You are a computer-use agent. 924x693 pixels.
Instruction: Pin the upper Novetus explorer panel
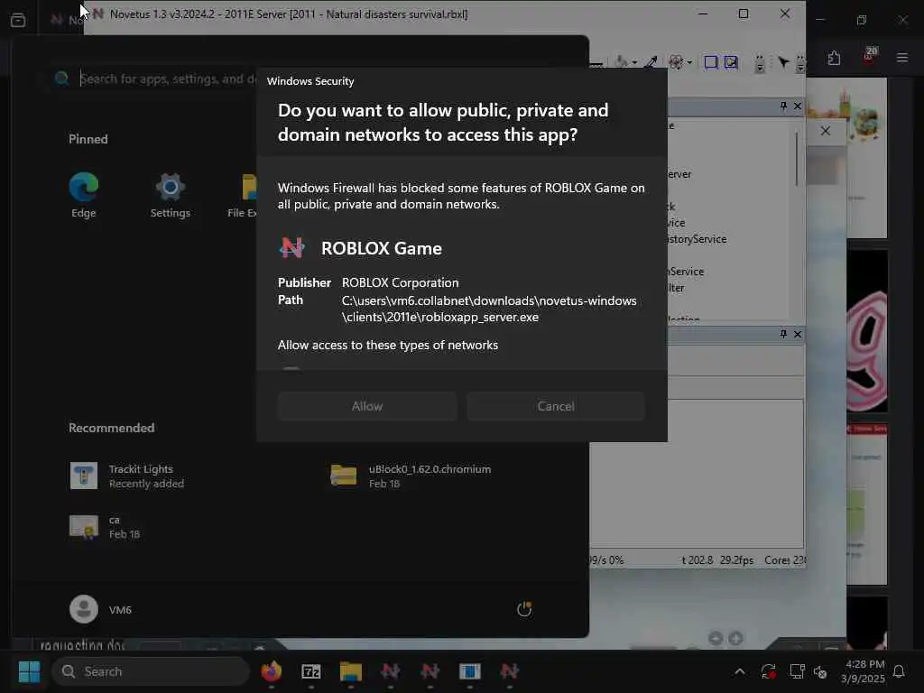[783, 106]
